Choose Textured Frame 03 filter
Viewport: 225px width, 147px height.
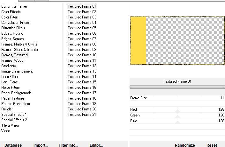coord(82,17)
